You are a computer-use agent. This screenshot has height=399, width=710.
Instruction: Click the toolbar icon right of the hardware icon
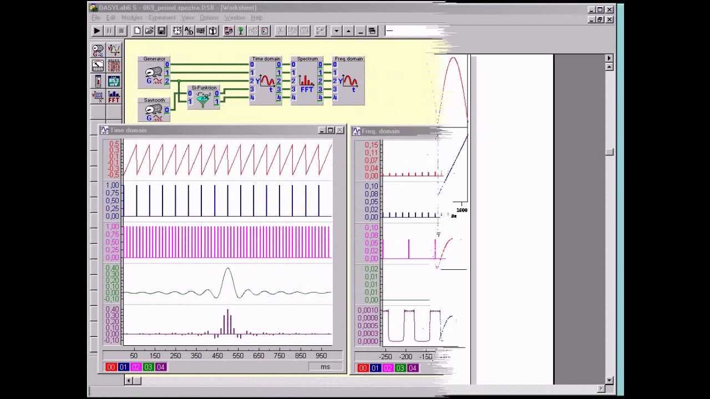pos(213,31)
